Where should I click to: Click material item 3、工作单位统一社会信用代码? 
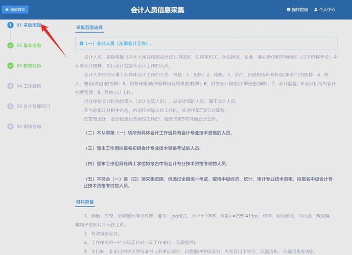pyautogui.click(x=141, y=242)
